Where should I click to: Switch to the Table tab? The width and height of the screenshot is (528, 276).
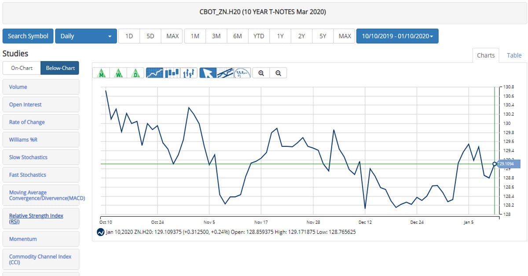coord(514,55)
